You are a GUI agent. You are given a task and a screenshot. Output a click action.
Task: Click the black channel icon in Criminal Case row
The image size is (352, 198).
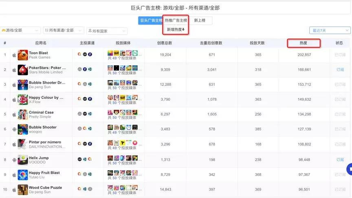click(85, 113)
